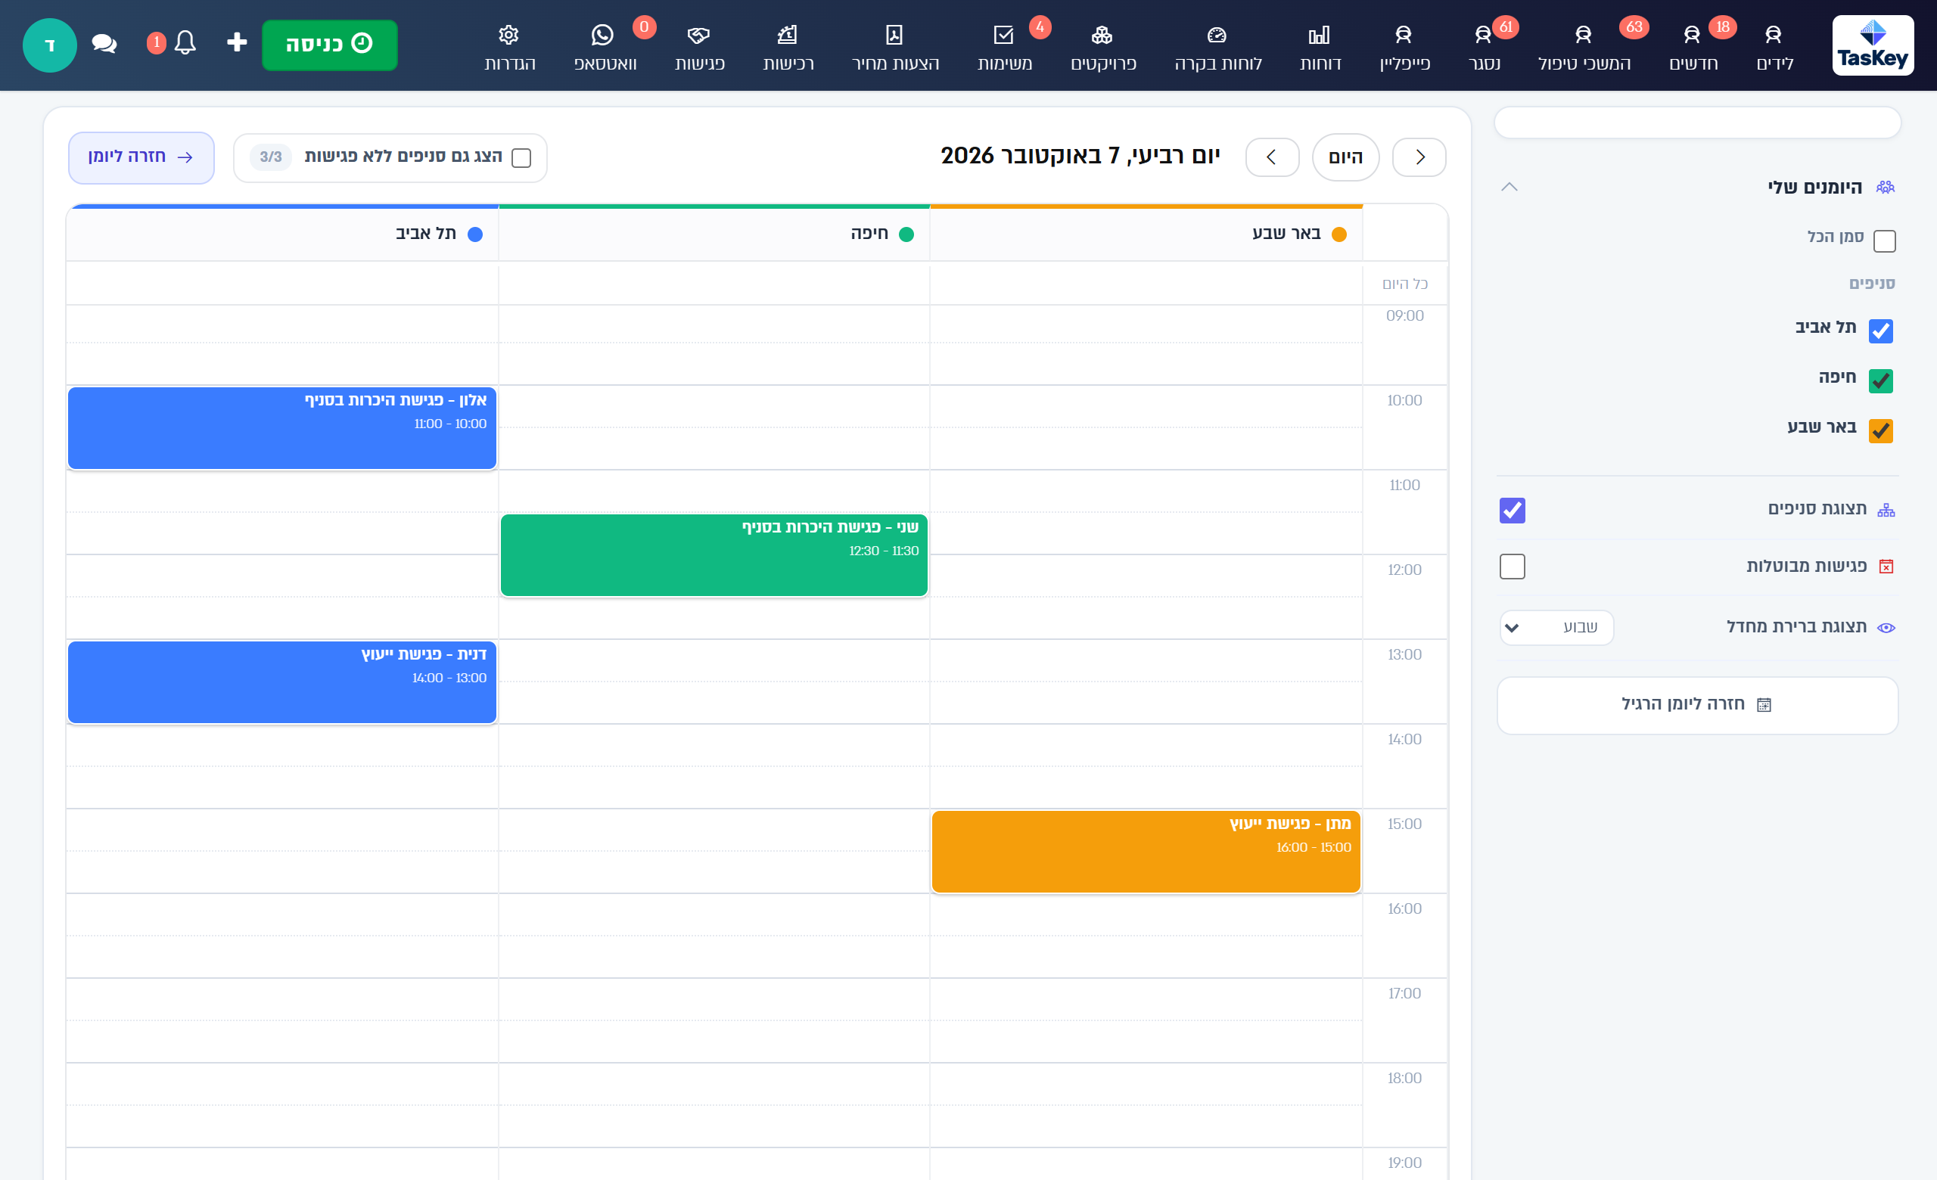This screenshot has height=1180, width=1937.
Task: Click the empty search field in sidebar
Action: [x=1697, y=123]
